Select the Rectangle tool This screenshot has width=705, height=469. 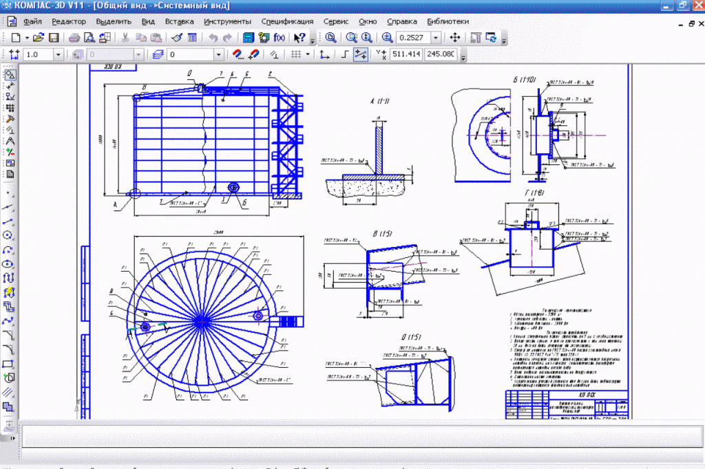click(x=8, y=363)
